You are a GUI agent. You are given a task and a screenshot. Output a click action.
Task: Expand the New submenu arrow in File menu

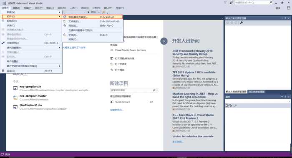click(x=59, y=12)
